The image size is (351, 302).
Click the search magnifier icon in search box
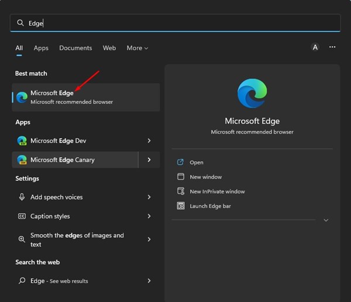20,23
